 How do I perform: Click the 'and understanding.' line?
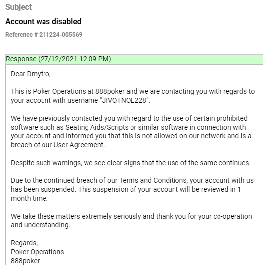[41, 225]
